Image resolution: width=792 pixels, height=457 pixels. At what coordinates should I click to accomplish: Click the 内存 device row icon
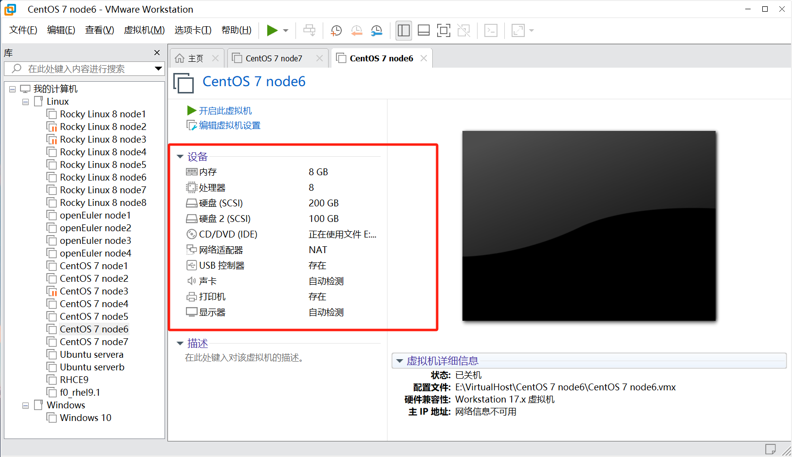coord(191,172)
